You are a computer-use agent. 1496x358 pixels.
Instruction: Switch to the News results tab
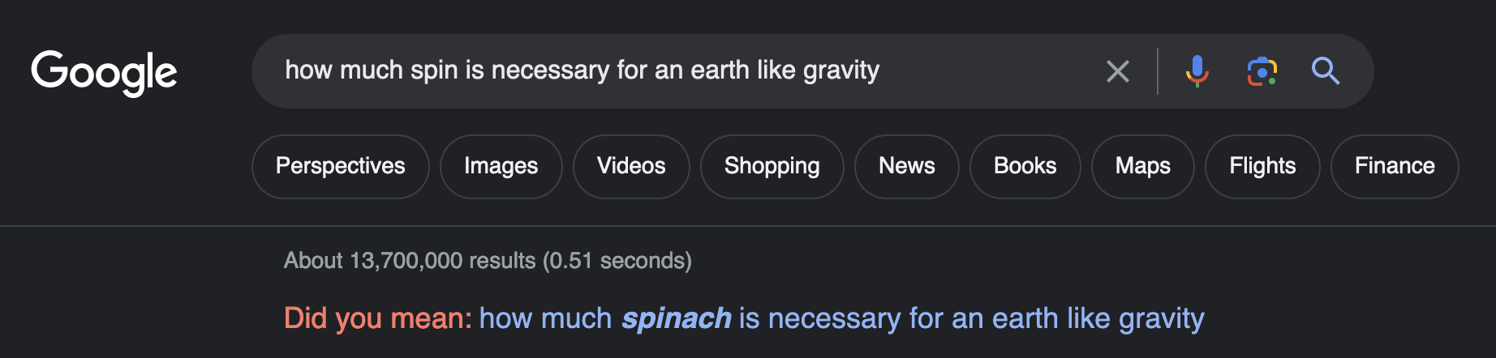[x=907, y=166]
